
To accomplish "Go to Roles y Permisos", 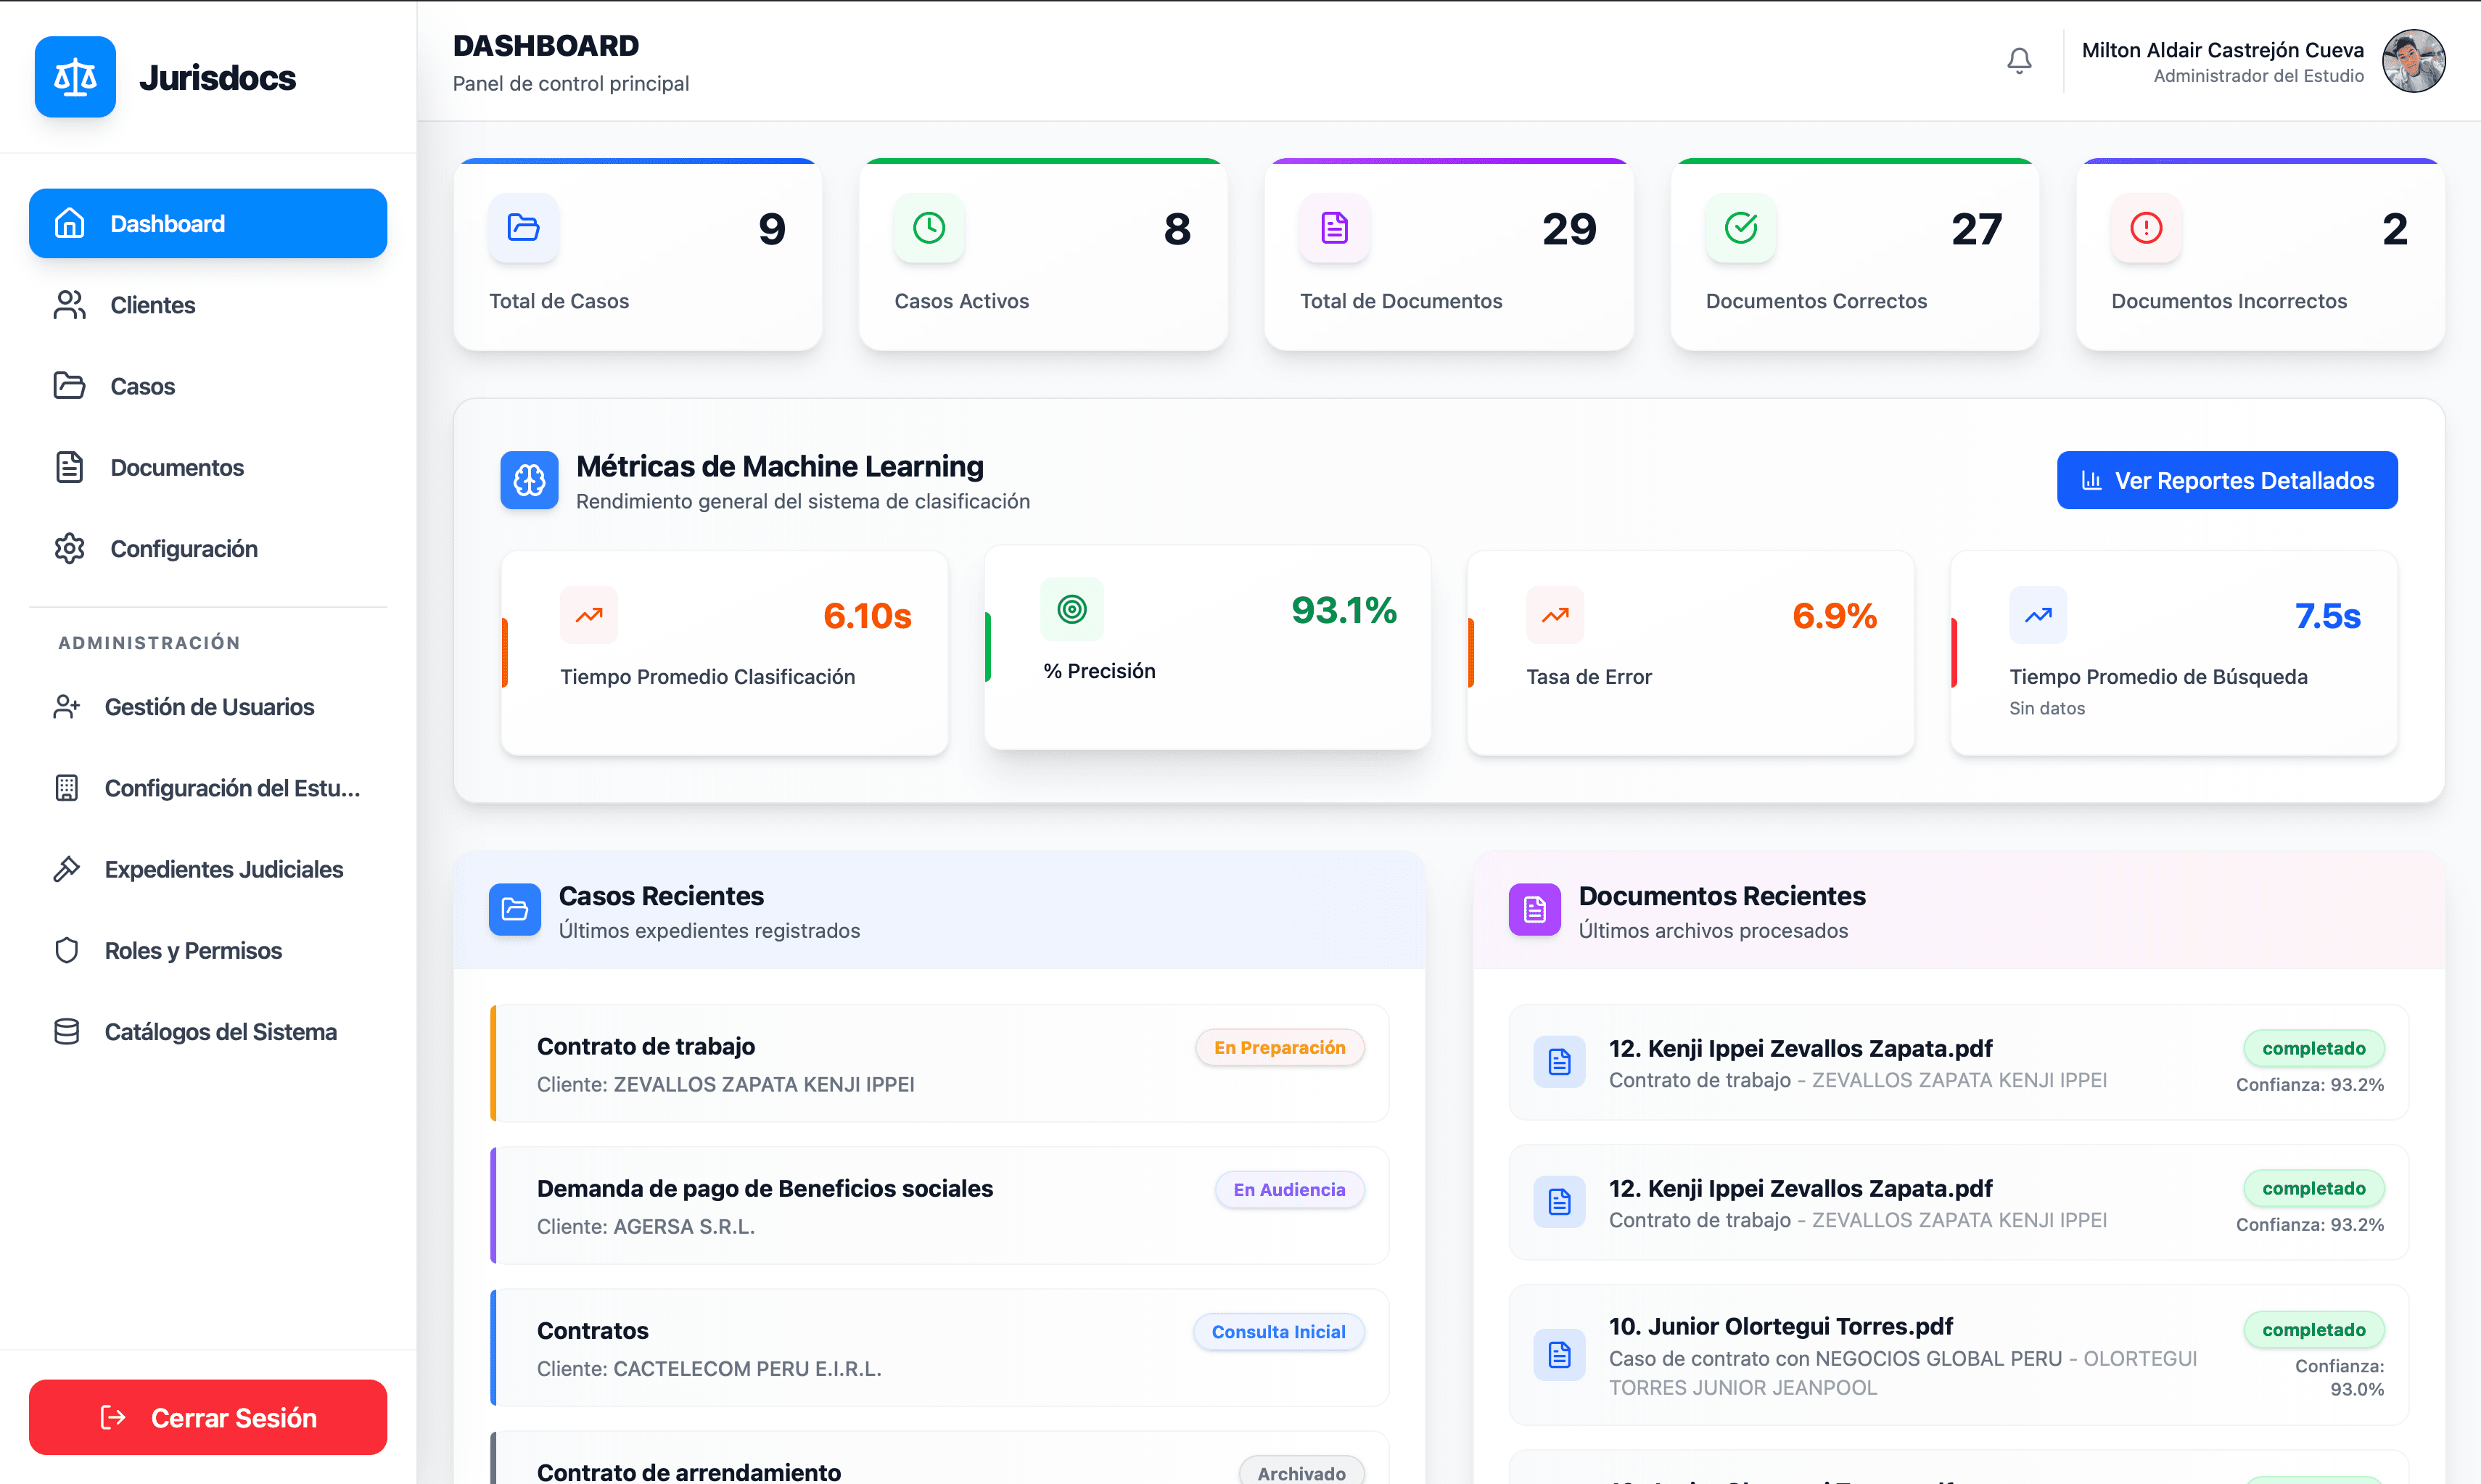I will pyautogui.click(x=208, y=950).
